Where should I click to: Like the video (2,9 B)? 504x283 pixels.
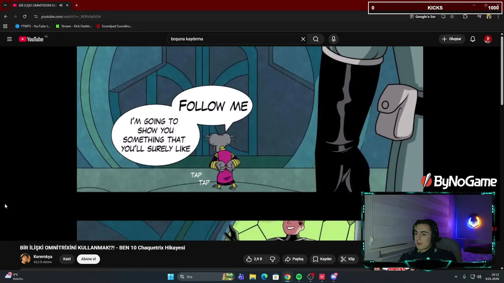click(254, 259)
